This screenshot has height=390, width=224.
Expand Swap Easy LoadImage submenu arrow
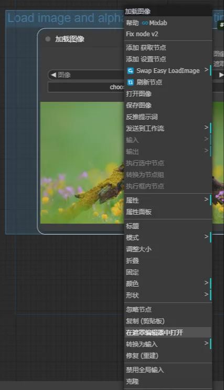pos(206,70)
